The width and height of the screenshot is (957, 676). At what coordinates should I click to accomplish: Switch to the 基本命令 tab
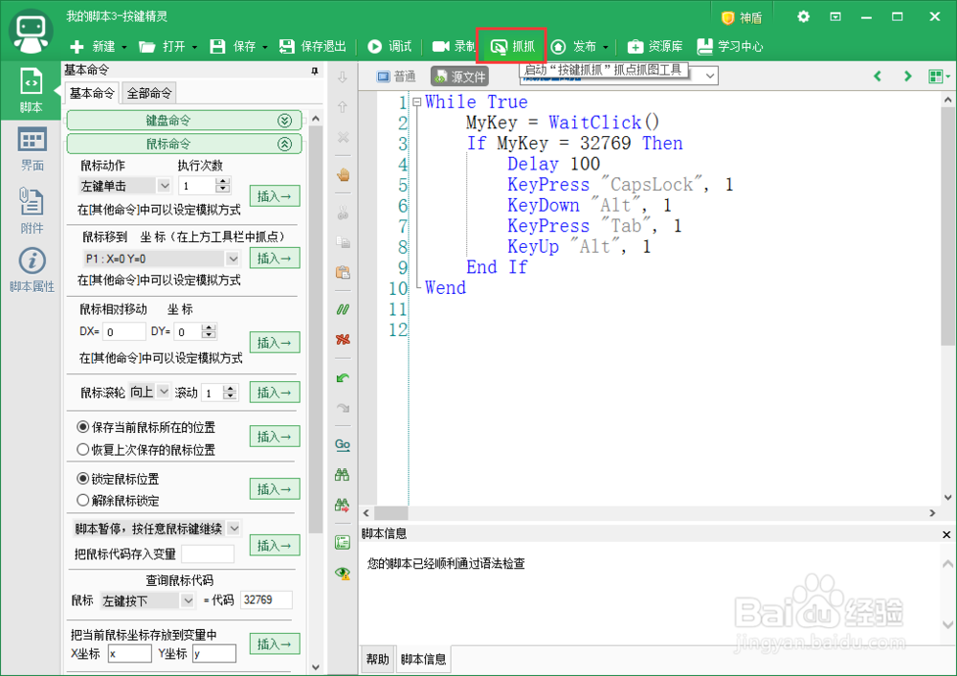[92, 94]
